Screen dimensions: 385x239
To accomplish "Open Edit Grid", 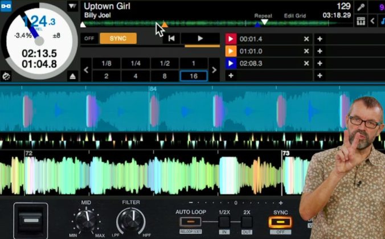I will [x=295, y=16].
